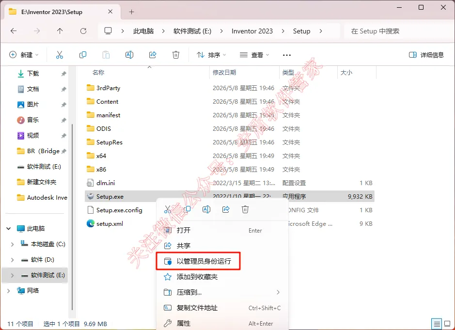Click the Paste icon in the toolbar
This screenshot has width=455, height=330.
106,55
